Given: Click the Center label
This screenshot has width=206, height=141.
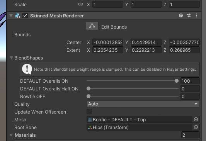Looking at the screenshot, I should 74,42.
